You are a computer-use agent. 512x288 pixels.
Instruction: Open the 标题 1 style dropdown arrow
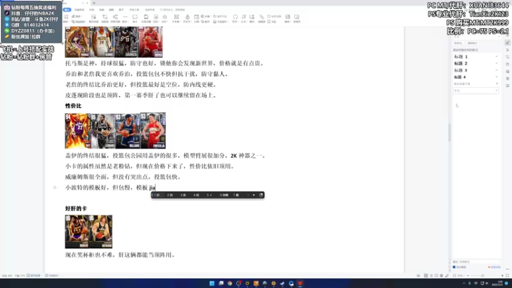[x=497, y=56]
